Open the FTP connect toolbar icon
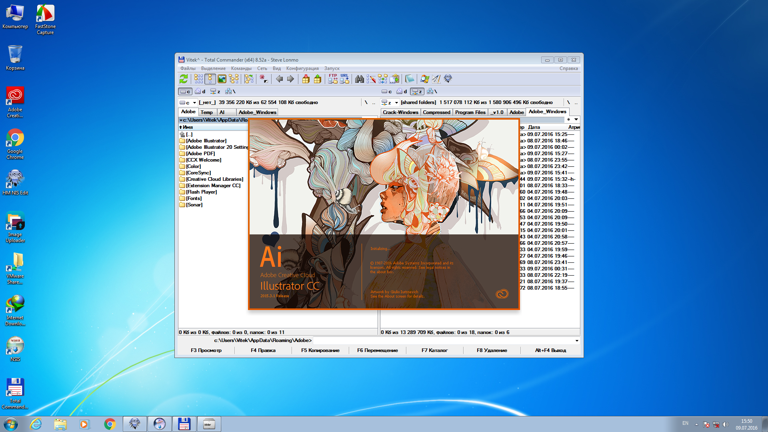The height and width of the screenshot is (432, 768). point(333,79)
